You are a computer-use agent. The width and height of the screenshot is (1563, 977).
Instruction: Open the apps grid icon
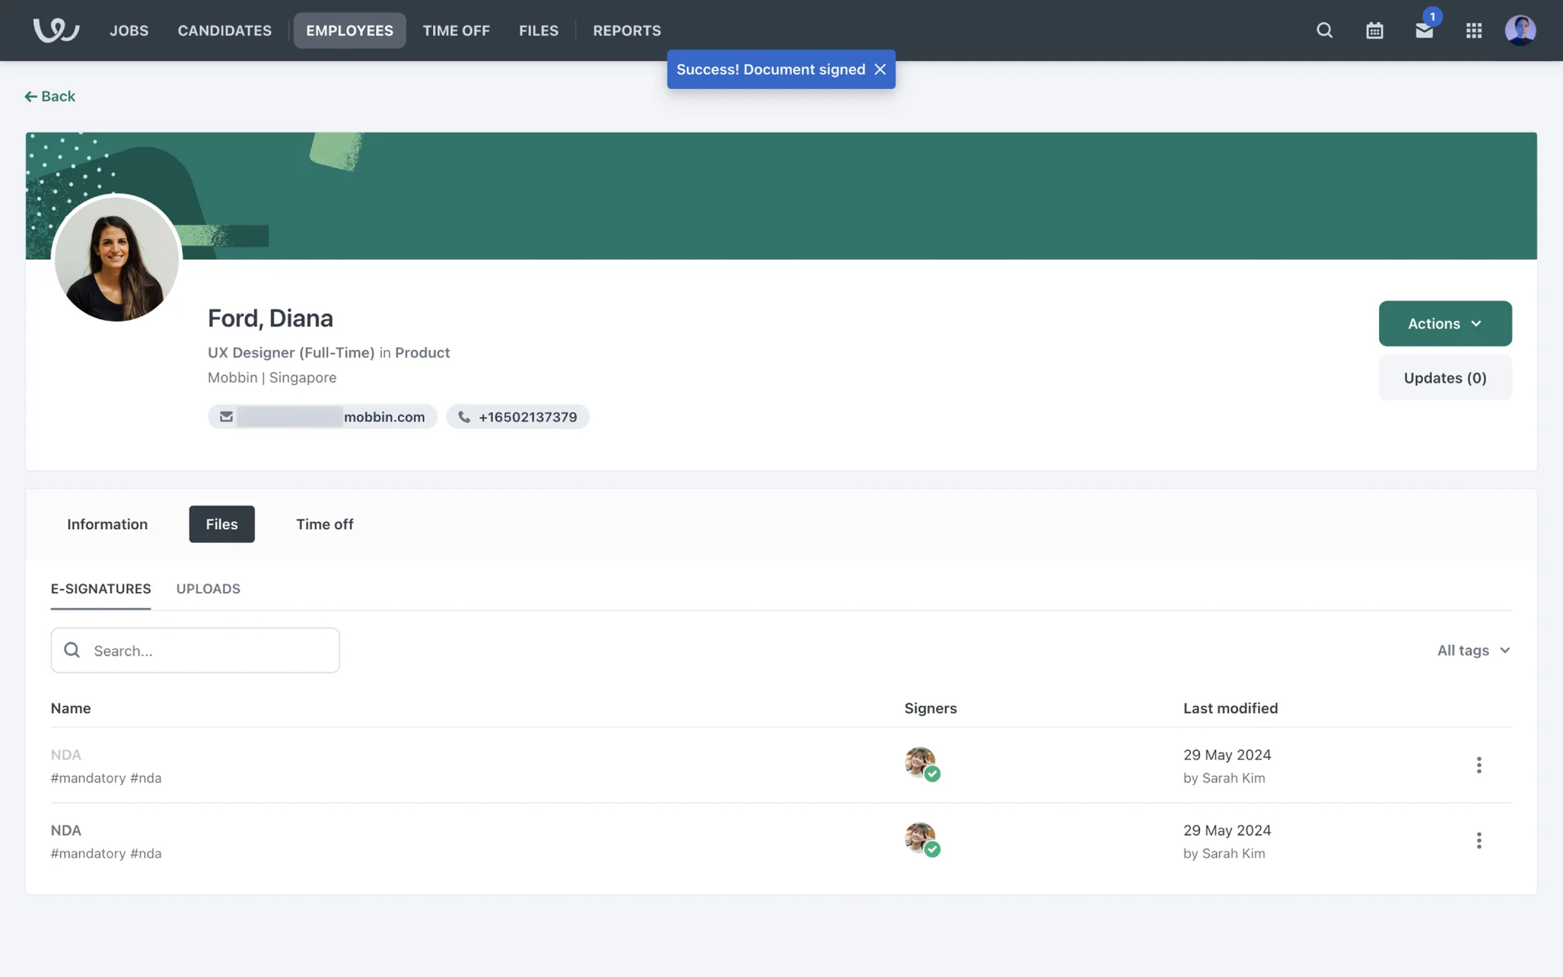tap(1473, 30)
